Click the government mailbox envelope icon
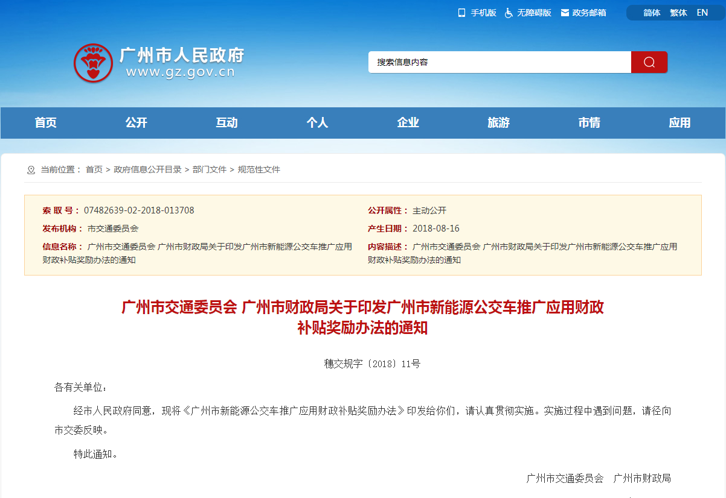The height and width of the screenshot is (498, 726). 565,13
